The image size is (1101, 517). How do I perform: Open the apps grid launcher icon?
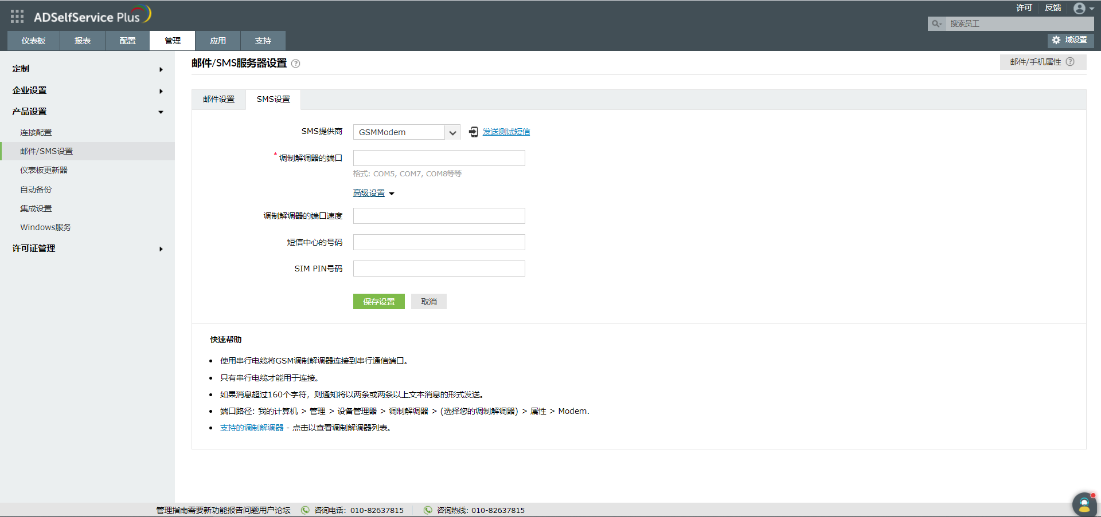17,17
